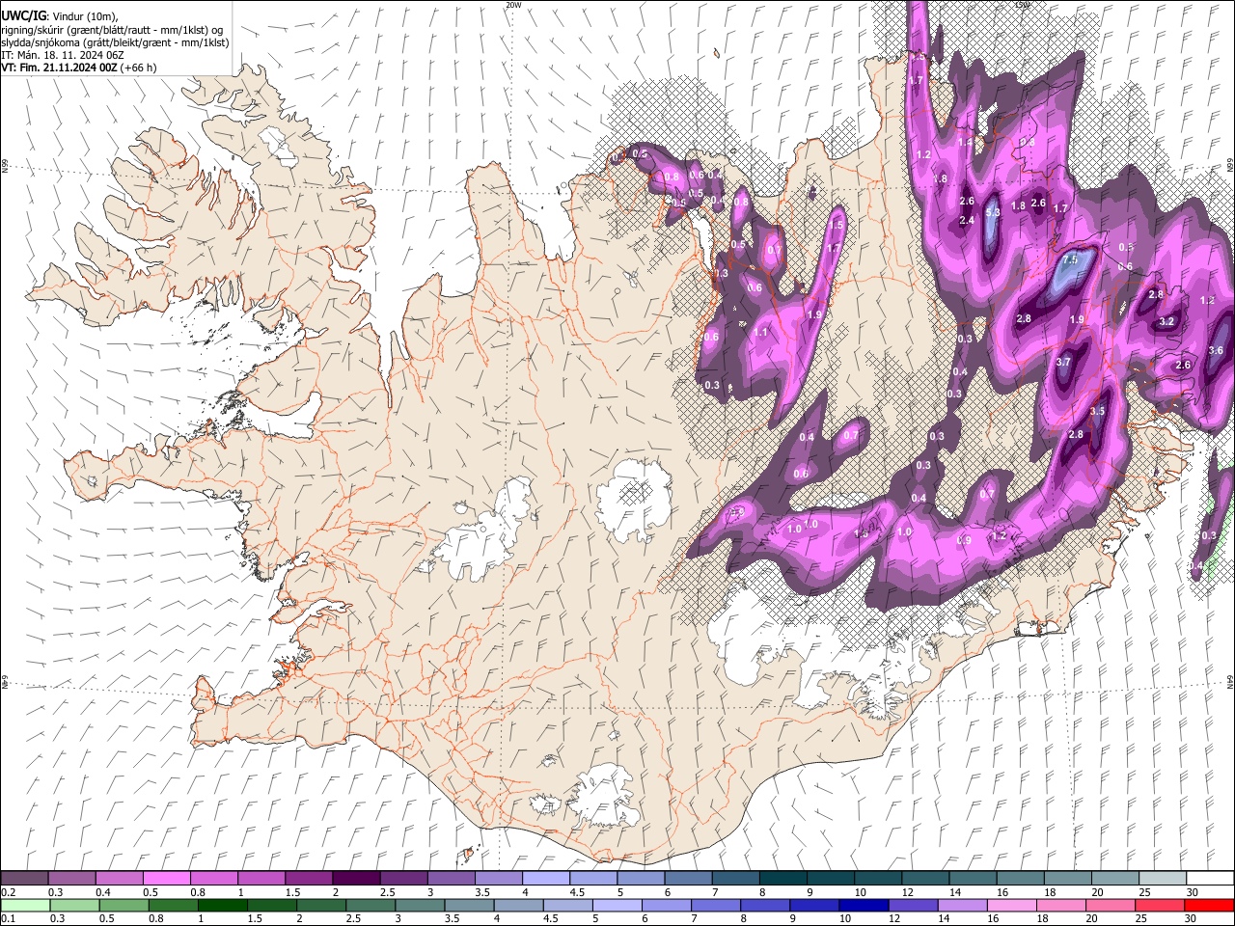
Task: Select upper-scale swatch starting at 0.2
Action: tap(25, 878)
